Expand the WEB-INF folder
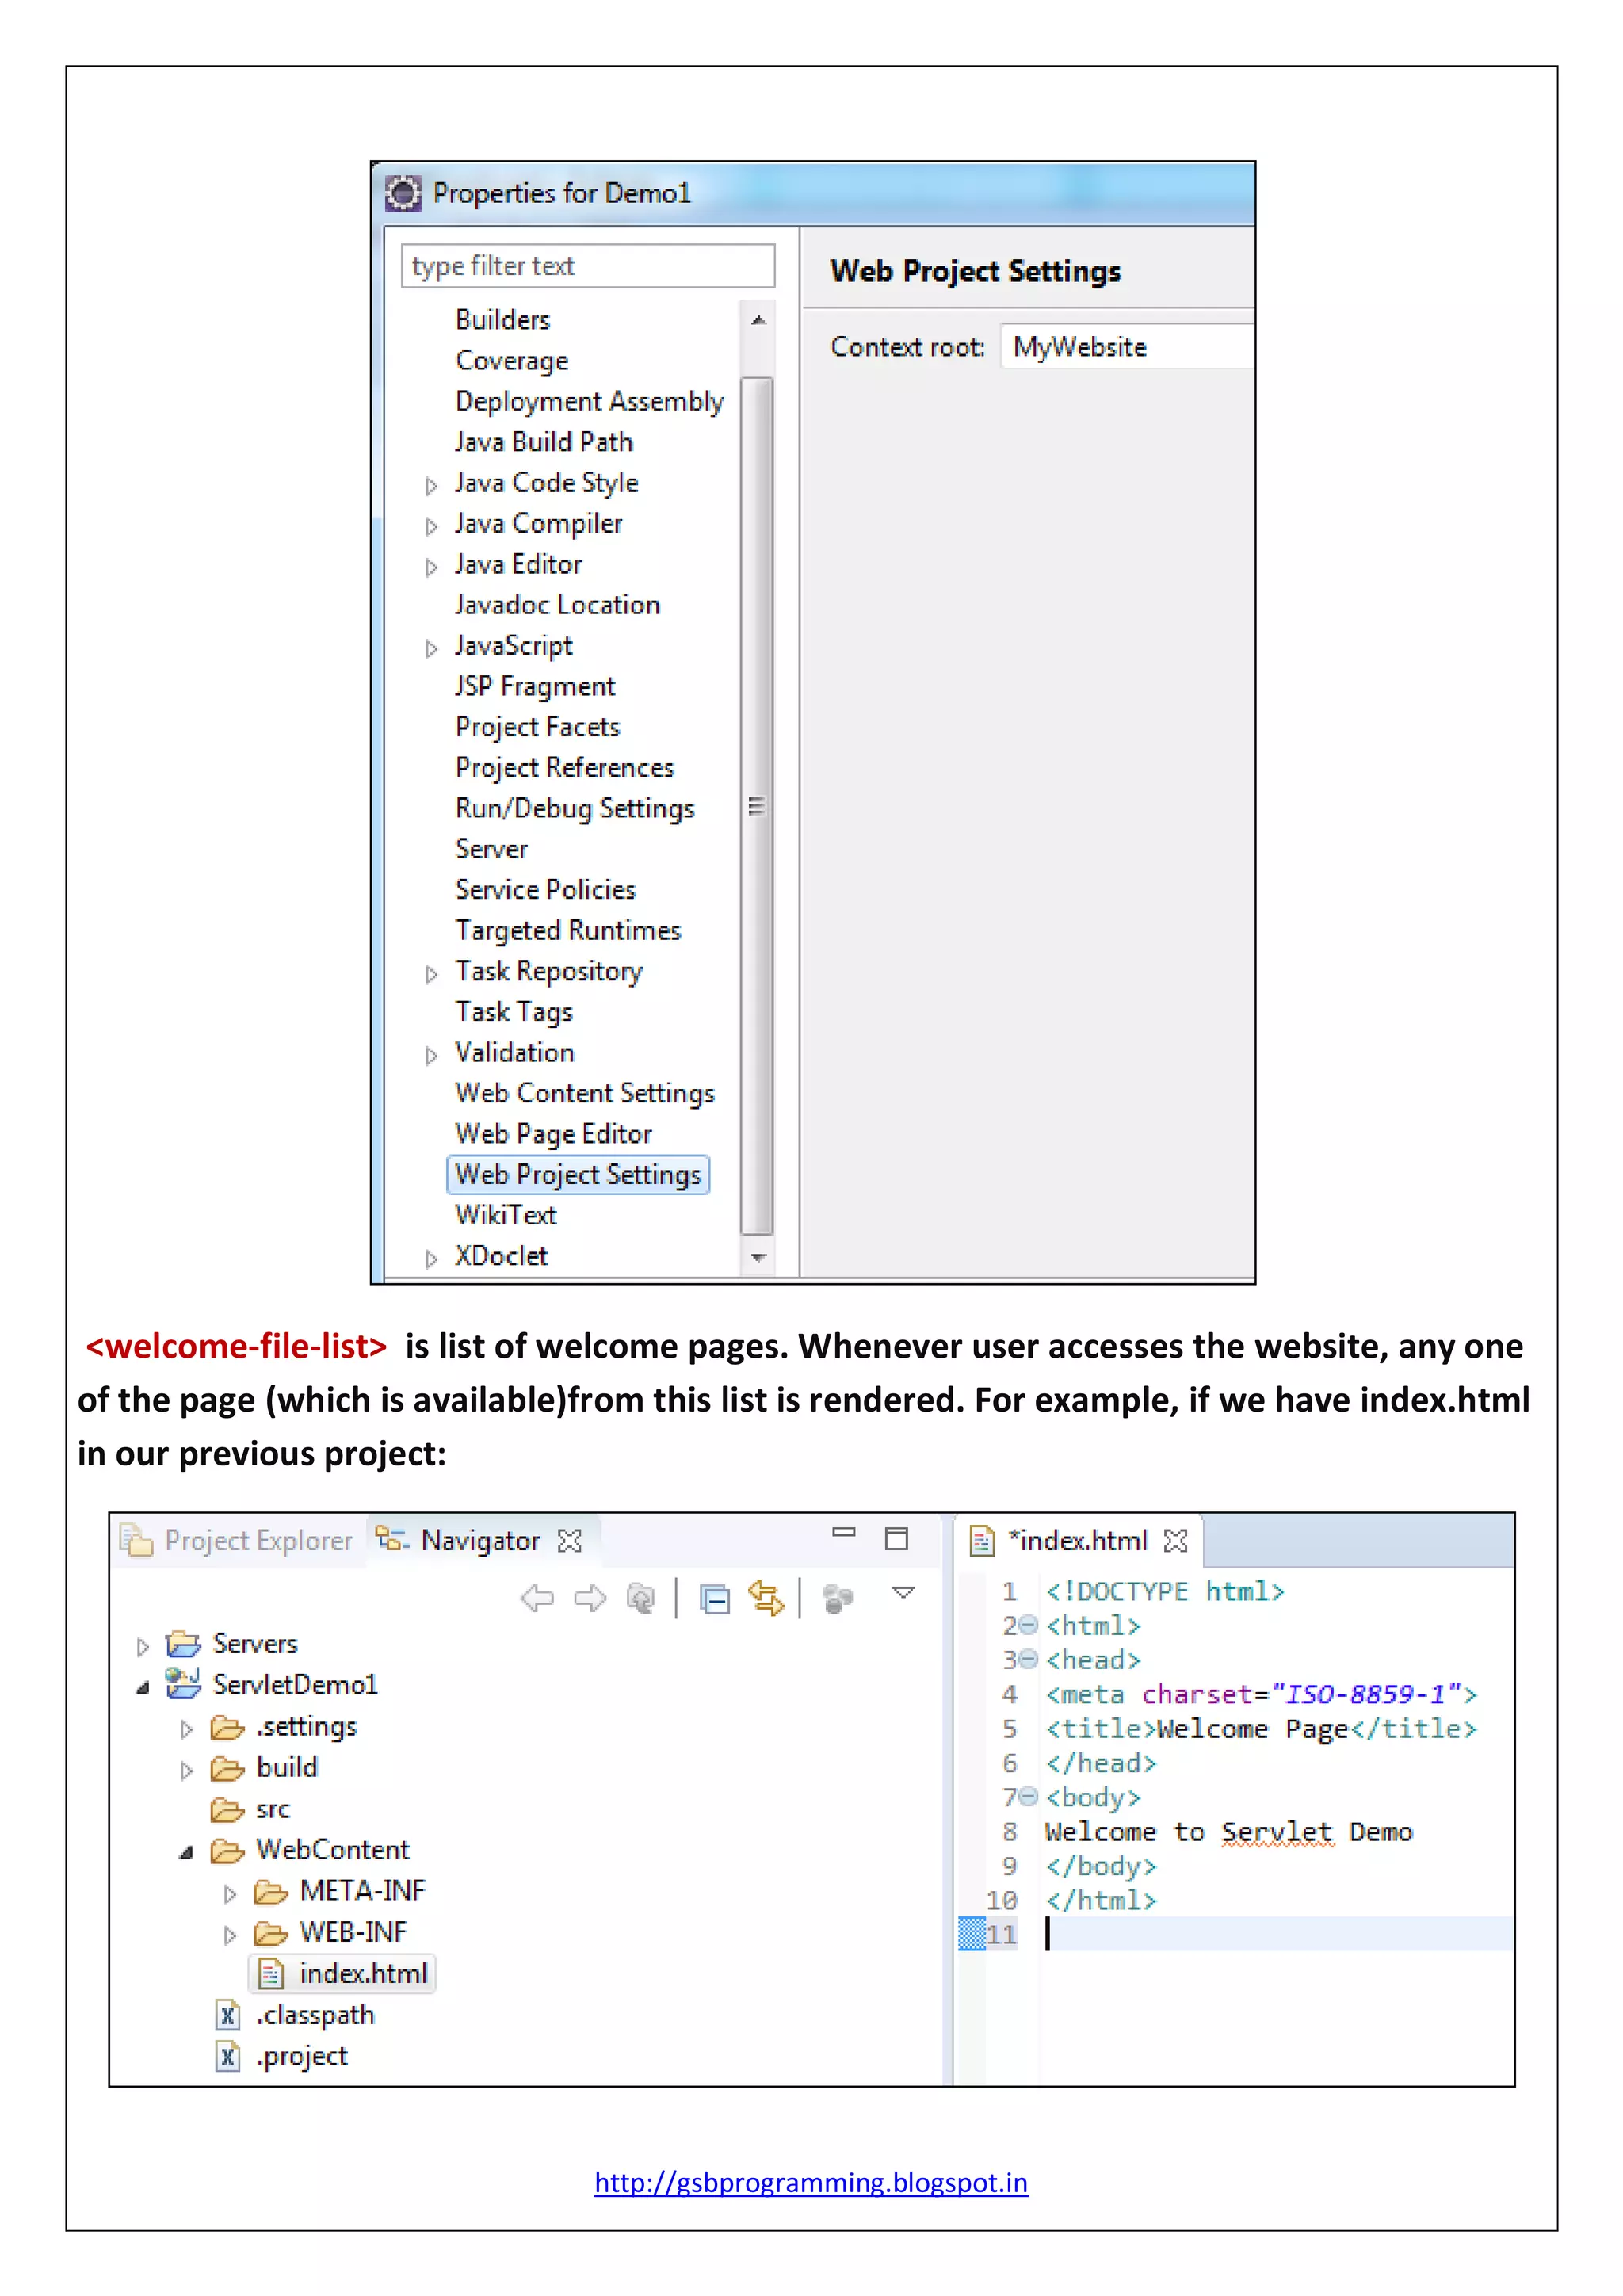The image size is (1623, 2296). pos(229,1935)
